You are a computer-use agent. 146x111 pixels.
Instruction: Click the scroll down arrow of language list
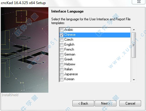click(134, 80)
